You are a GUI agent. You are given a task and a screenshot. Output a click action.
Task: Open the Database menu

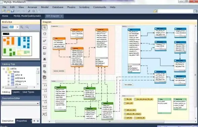58,7
